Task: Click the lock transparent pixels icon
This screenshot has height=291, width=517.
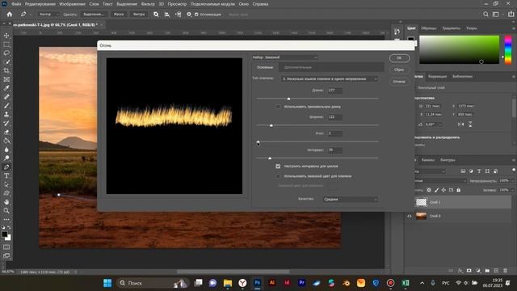Action: pyautogui.click(x=429, y=190)
